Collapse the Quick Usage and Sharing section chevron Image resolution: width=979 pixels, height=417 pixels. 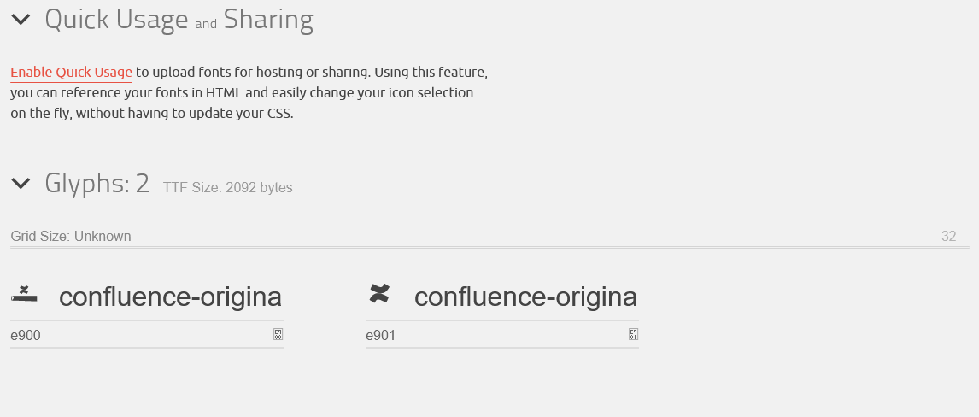(x=21, y=20)
